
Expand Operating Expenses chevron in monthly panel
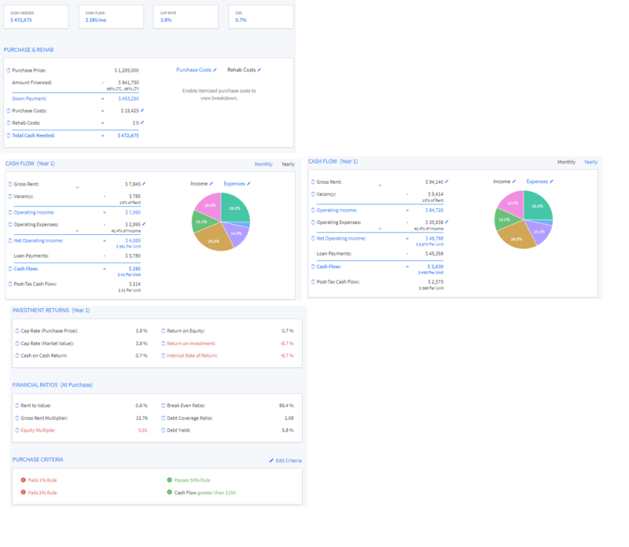click(x=76, y=231)
